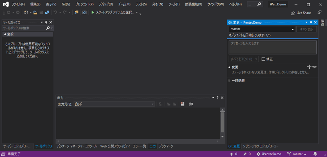Click the Open File folder icon

click(x=35, y=13)
